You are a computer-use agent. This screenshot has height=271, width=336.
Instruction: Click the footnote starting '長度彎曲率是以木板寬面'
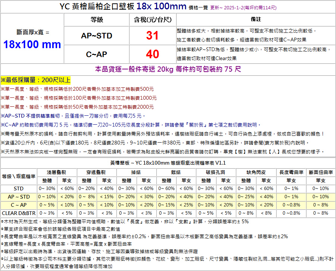[144, 237]
